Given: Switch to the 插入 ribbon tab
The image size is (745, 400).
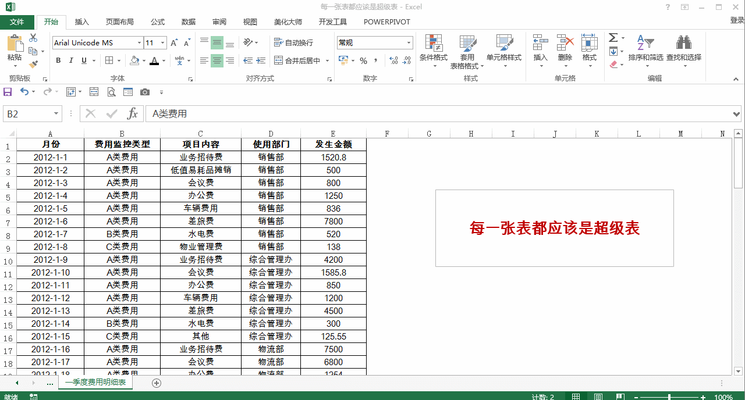Looking at the screenshot, I should [x=82, y=22].
